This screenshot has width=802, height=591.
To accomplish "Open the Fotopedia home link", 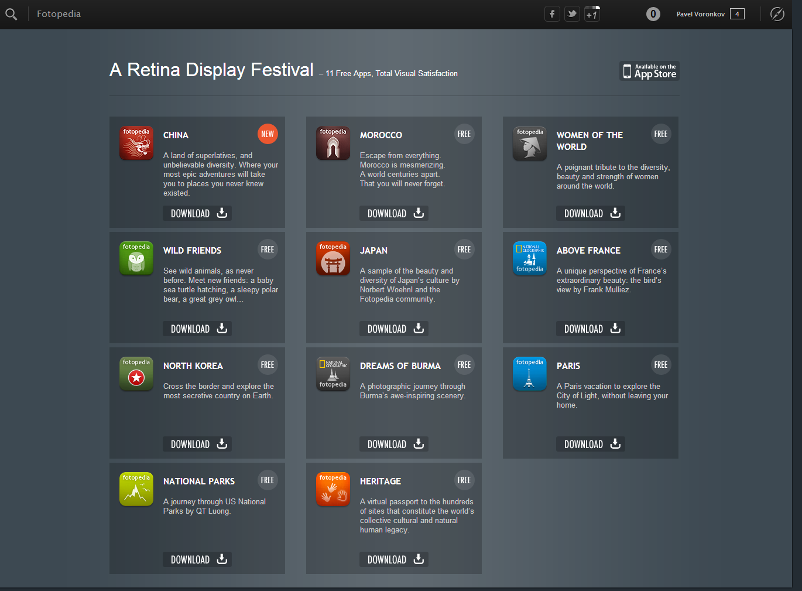I will tap(59, 14).
